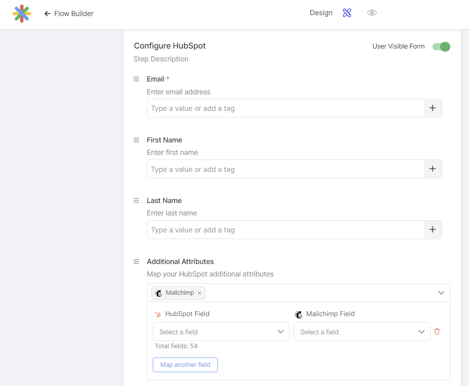Click the First Name drag handle
This screenshot has width=469, height=386.
click(x=136, y=140)
